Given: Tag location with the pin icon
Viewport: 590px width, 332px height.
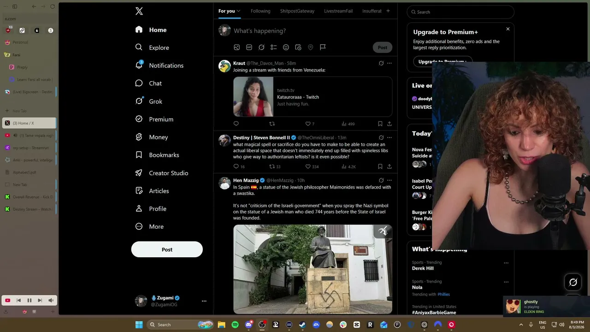Looking at the screenshot, I should coord(310,47).
